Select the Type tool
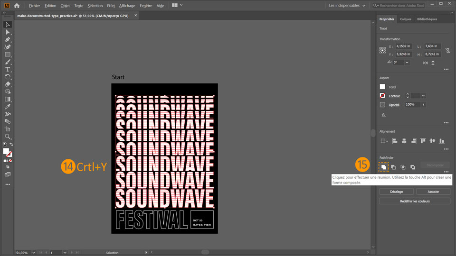This screenshot has width=456, height=256. [x=8, y=69]
